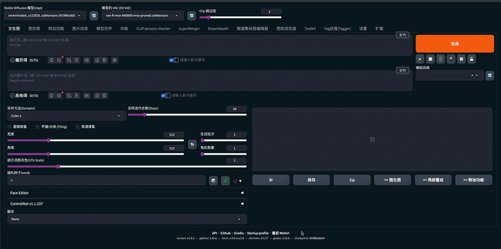This screenshot has height=249, width=501.
Task: Click the 随机种子 seed input field
Action: pyautogui.click(x=106, y=180)
